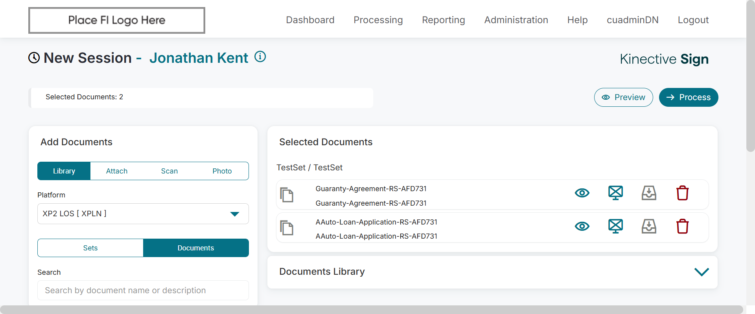Open the Platform dropdown showing XP2 LOS
This screenshot has height=314, width=755.
click(x=143, y=214)
